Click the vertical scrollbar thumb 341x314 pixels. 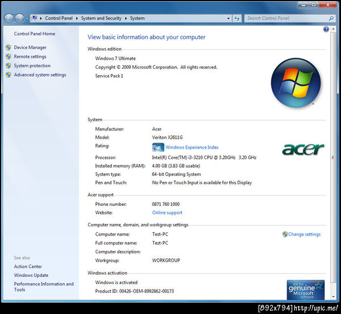pos(333,158)
